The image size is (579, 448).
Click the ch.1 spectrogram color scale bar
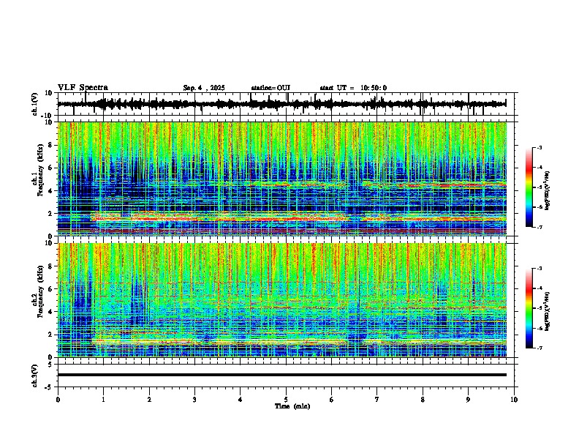(529, 187)
